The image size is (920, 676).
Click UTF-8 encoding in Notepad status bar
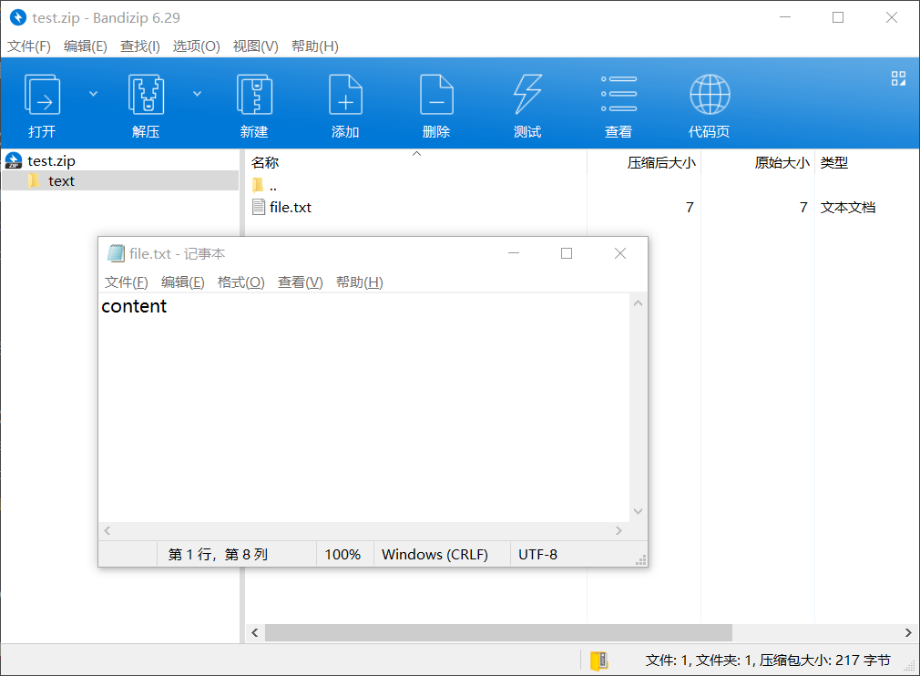pyautogui.click(x=537, y=555)
